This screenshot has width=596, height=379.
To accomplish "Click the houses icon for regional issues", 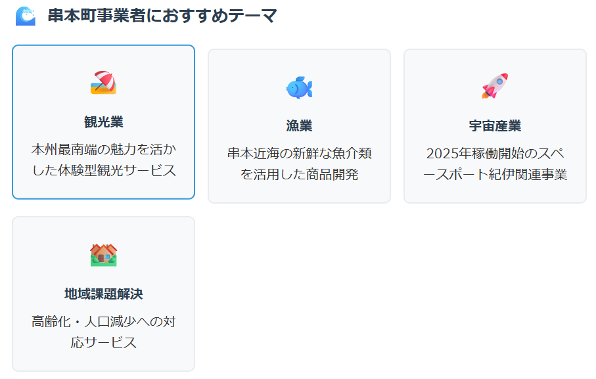I will point(103,255).
